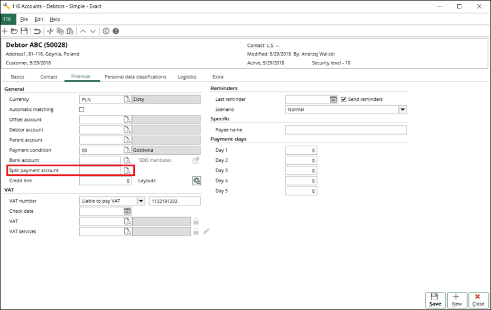
Task: Click the New button at bottom
Action: pos(457,300)
